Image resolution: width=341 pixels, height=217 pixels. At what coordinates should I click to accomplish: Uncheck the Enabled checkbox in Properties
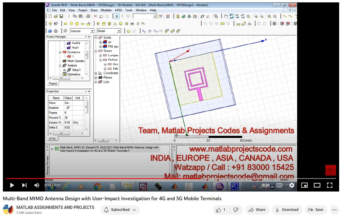68,108
